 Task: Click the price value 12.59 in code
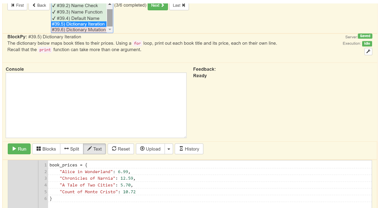(x=127, y=179)
